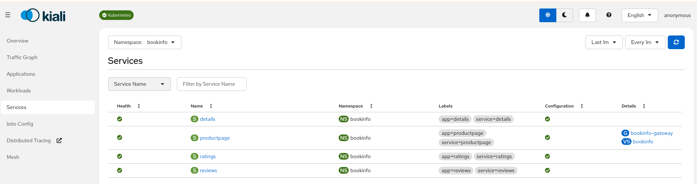The height and width of the screenshot is (184, 697).
Task: Open the bookinfo-gateway details link
Action: pos(651,133)
